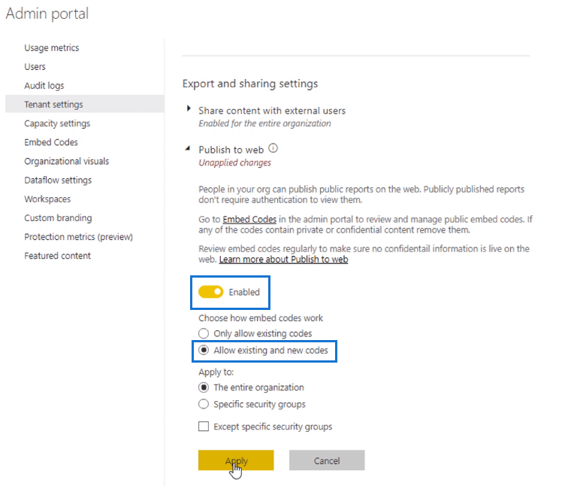Screen dimensions: 580x486
Task: Choose The entire organization radio button
Action: [204, 387]
